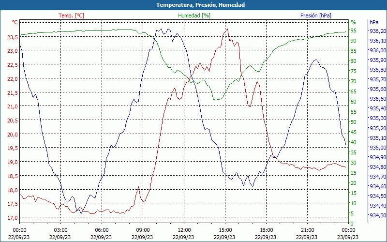
Task: Click the 20,0 temperature axis value
Action: [x=13, y=135]
